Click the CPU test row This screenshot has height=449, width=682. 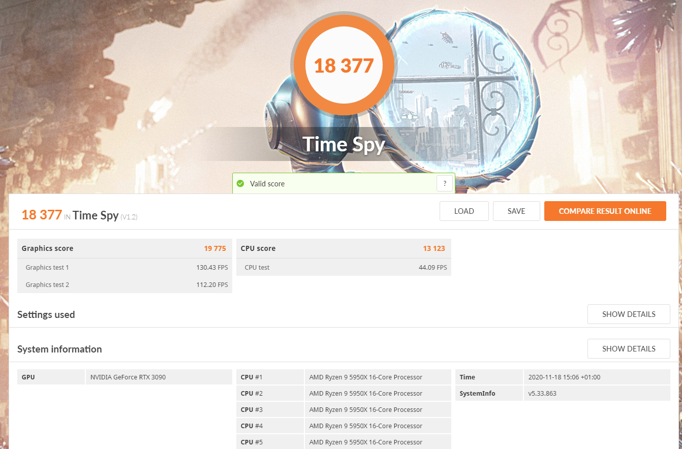tap(344, 267)
